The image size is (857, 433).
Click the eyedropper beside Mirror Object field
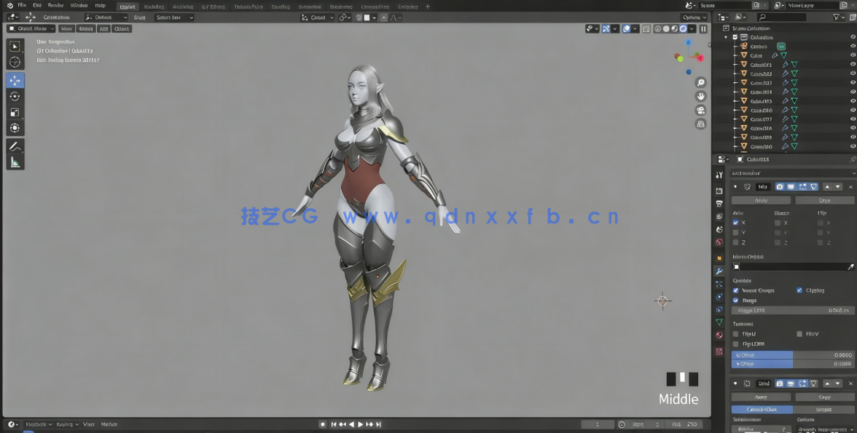point(851,265)
